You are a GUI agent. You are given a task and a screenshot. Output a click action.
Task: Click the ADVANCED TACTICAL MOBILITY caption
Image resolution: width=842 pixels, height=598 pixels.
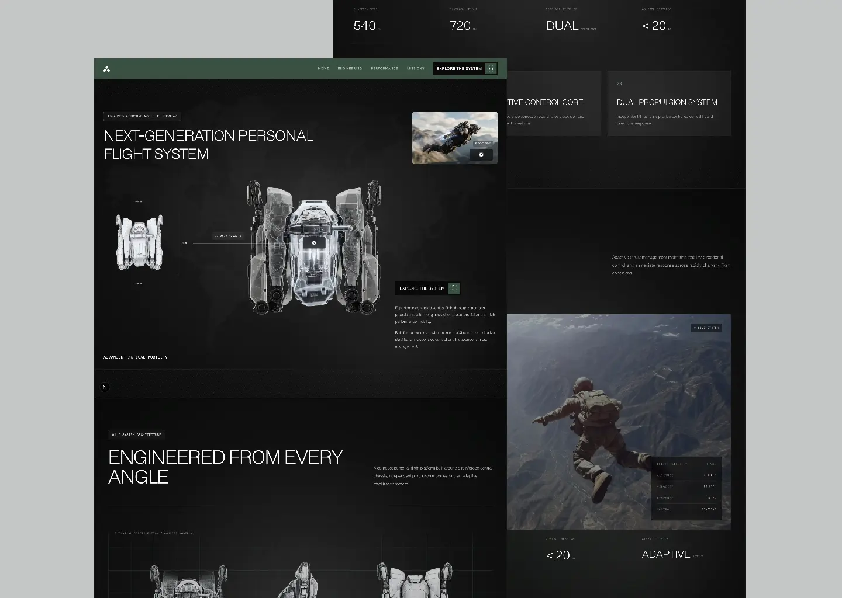(x=136, y=357)
